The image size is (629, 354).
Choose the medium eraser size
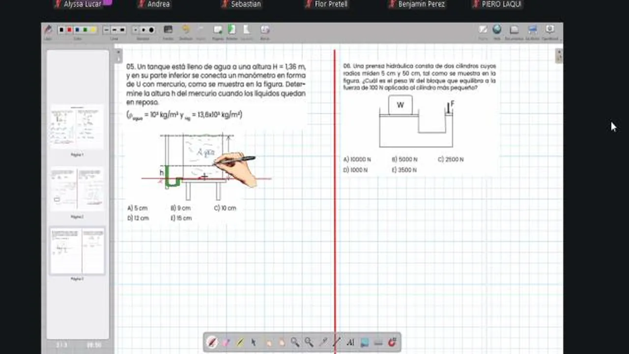click(143, 30)
